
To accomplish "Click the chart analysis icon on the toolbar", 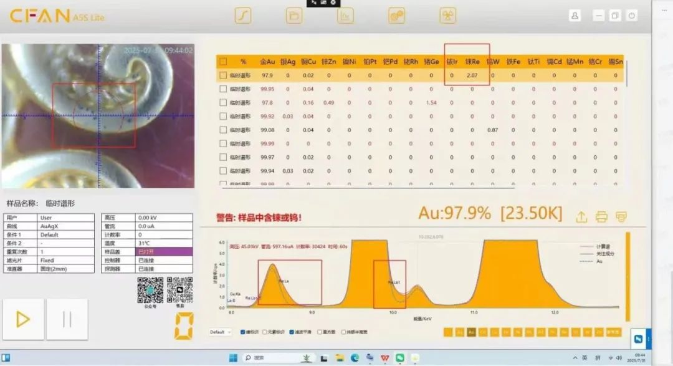I will [345, 15].
